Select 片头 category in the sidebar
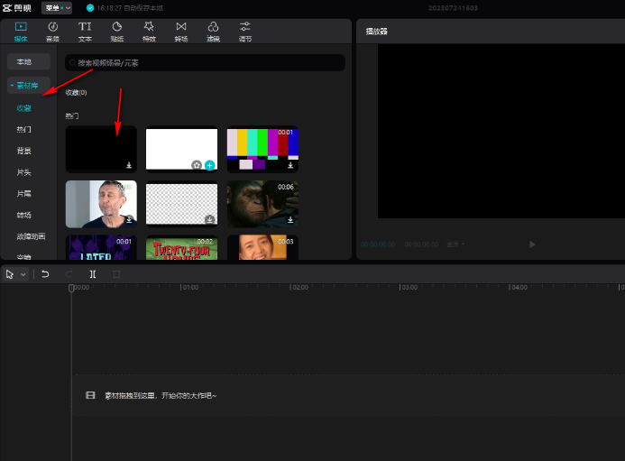625x461 pixels. (x=24, y=172)
